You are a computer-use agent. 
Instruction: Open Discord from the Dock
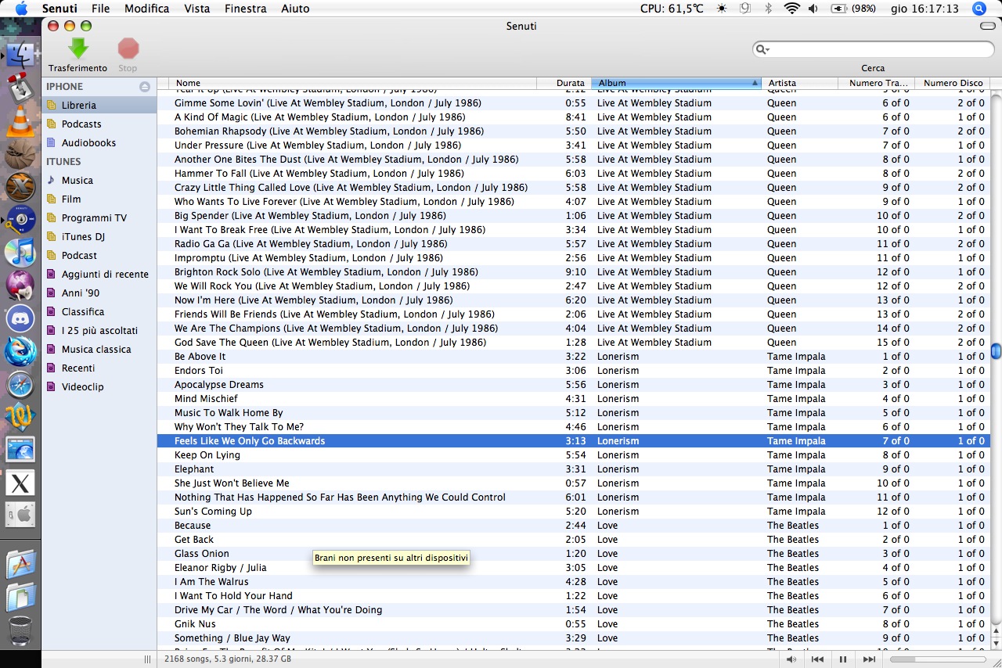coord(20,318)
